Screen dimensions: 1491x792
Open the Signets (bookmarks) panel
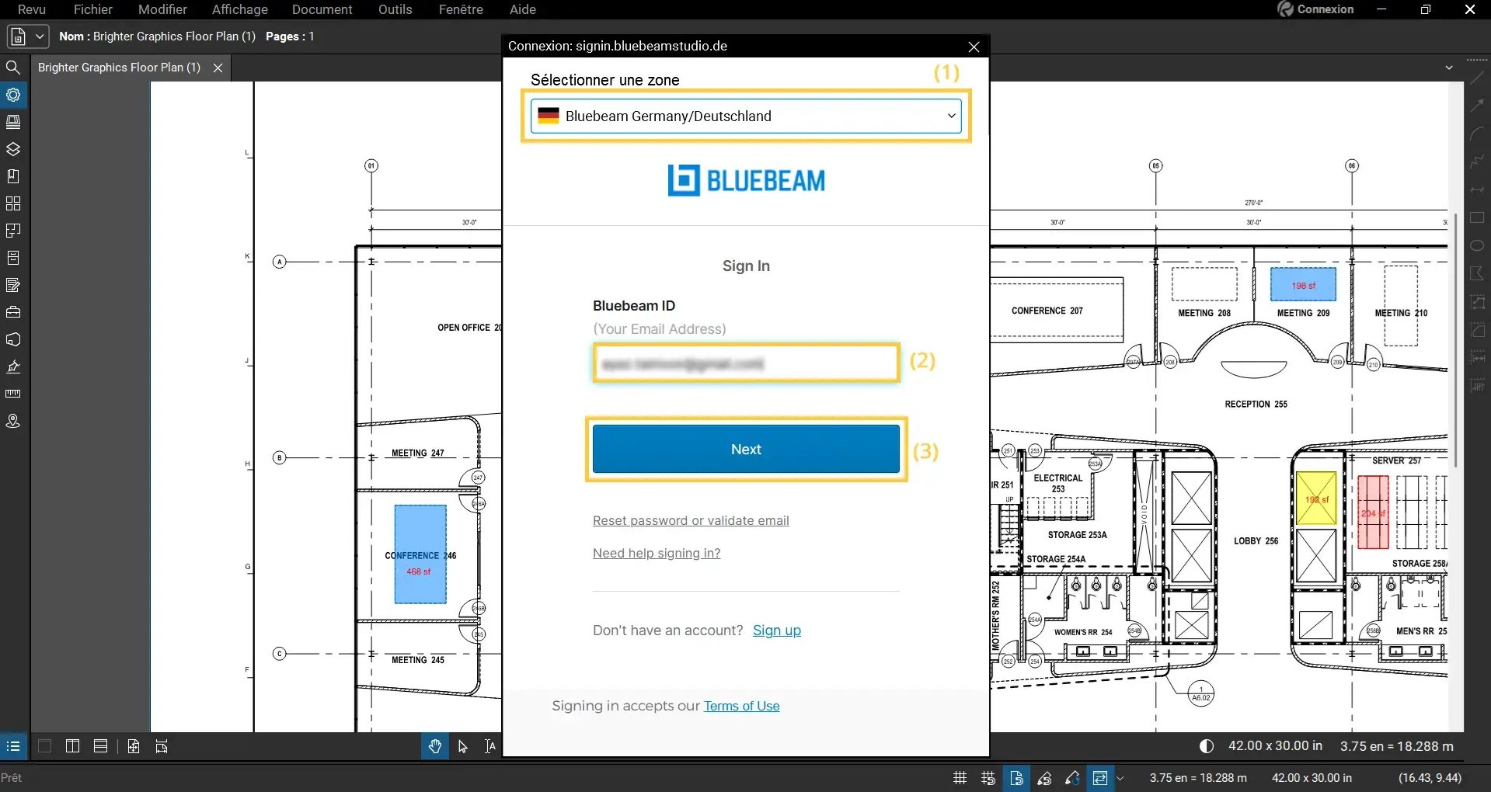[x=13, y=176]
